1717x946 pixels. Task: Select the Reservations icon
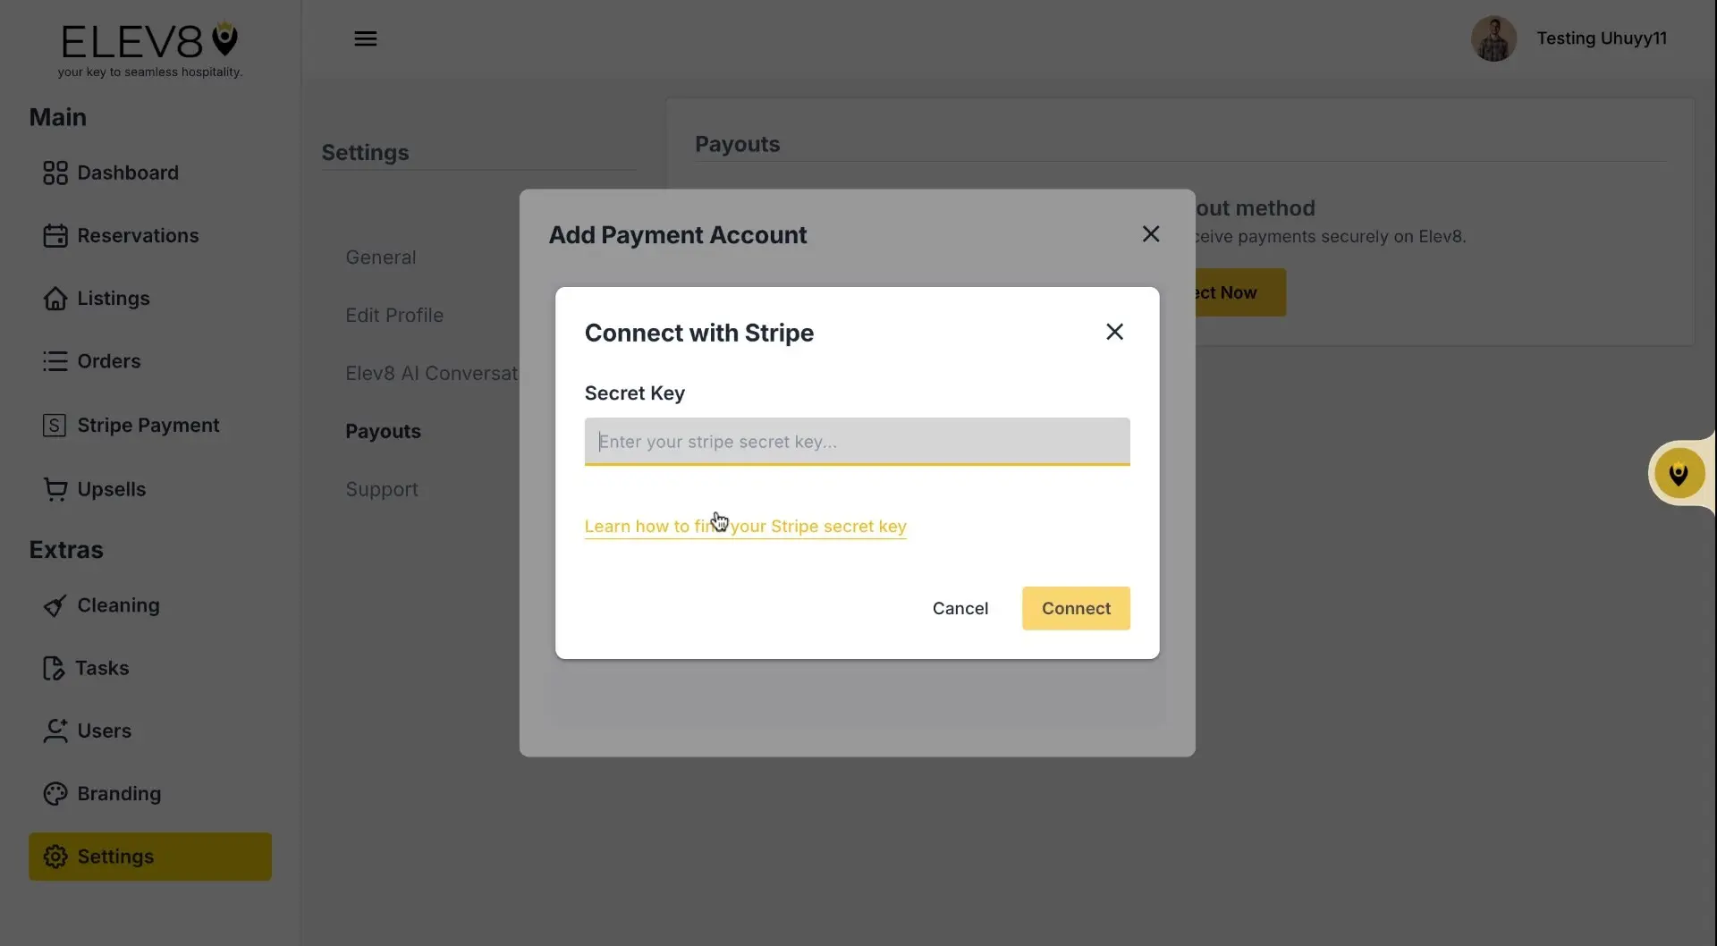(x=55, y=235)
